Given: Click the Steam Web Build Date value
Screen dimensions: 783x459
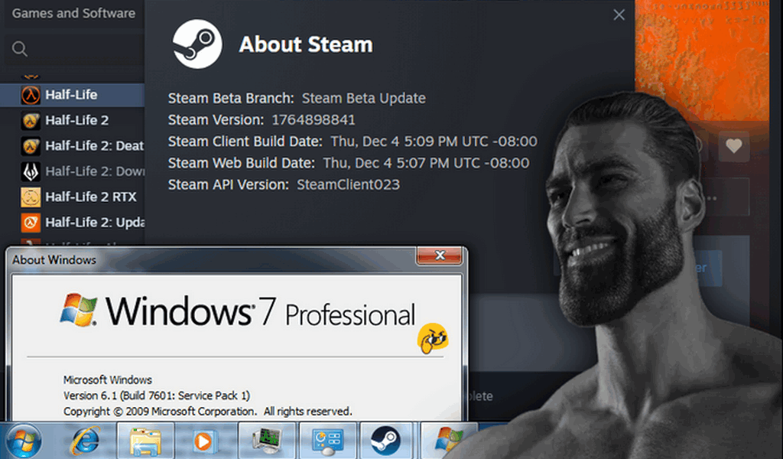Looking at the screenshot, I should (x=426, y=163).
